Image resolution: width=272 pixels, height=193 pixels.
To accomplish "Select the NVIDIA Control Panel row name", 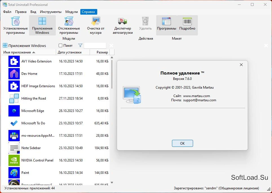I will coord(37,160).
